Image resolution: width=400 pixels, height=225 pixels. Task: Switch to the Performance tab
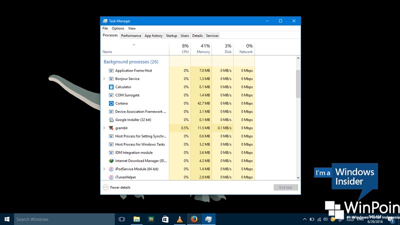131,35
